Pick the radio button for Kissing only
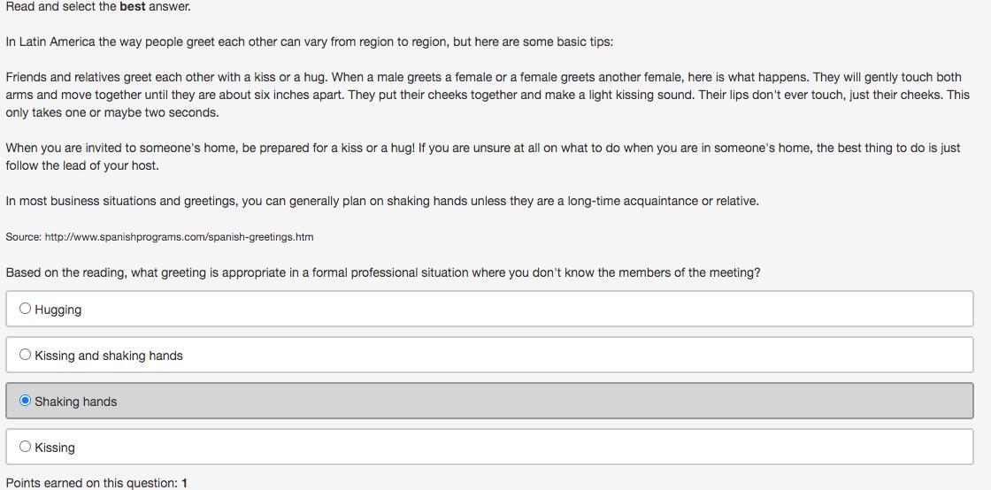This screenshot has height=490, width=991. pos(26,447)
